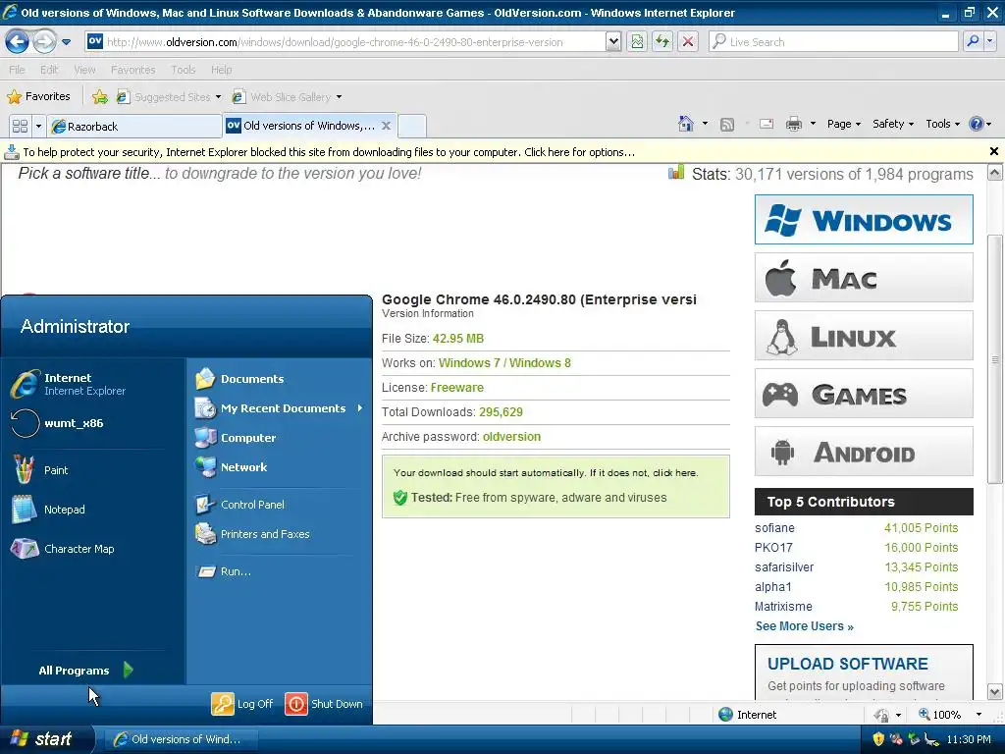Click the Home page icon
Screen dimensions: 1005x754
point(686,124)
